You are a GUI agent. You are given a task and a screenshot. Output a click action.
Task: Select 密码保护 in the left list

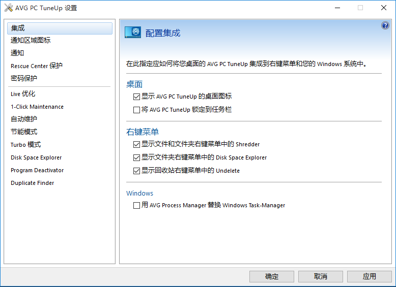pyautogui.click(x=24, y=79)
